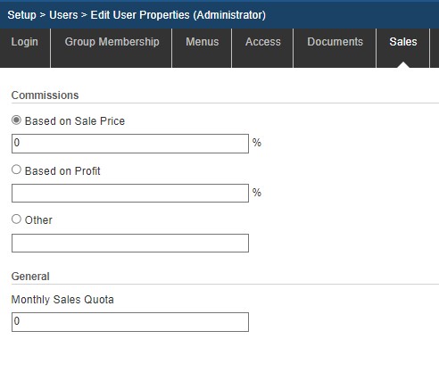Viewport: 439px width, 389px height.
Task: Navigate to Setup in the breadcrumb
Action: [21, 15]
